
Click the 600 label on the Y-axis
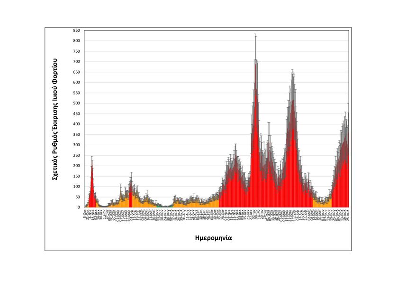(77, 83)
